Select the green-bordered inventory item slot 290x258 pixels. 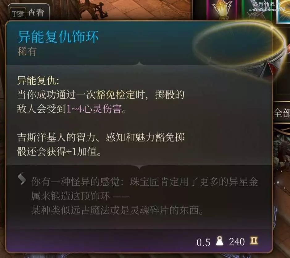pyautogui.click(x=258, y=9)
